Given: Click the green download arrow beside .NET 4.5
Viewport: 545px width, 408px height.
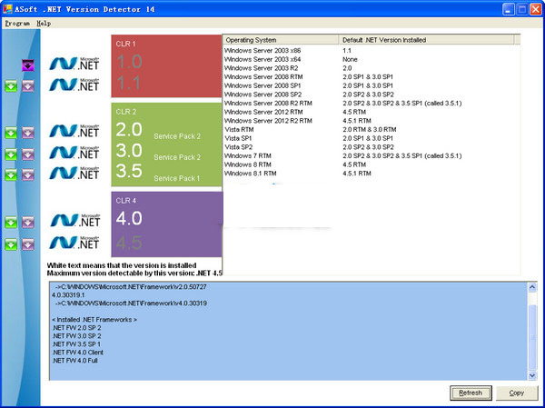Looking at the screenshot, I should click(11, 244).
